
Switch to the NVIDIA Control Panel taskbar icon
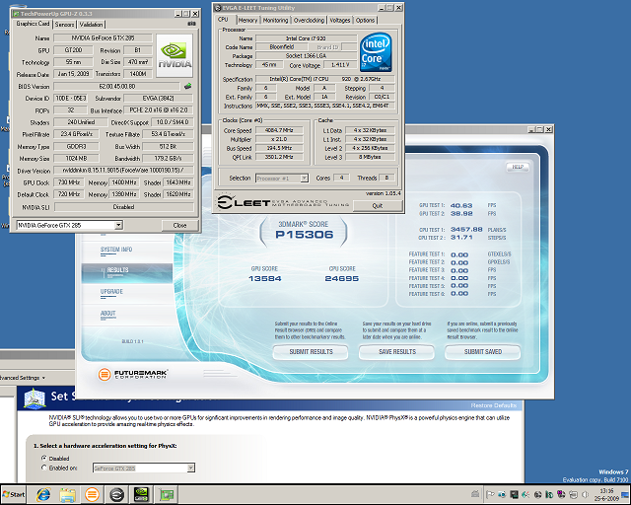(x=141, y=494)
